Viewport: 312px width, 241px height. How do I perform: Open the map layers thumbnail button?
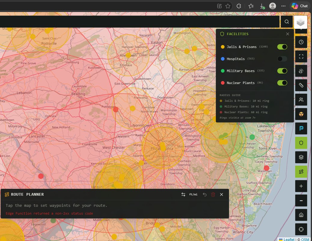[x=301, y=22]
